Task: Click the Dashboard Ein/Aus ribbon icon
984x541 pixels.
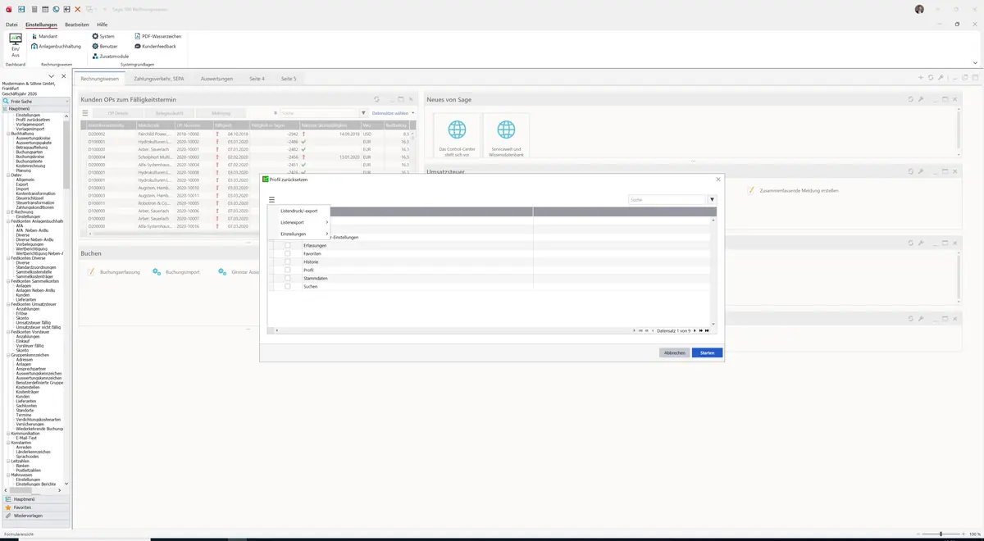Action: point(16,45)
